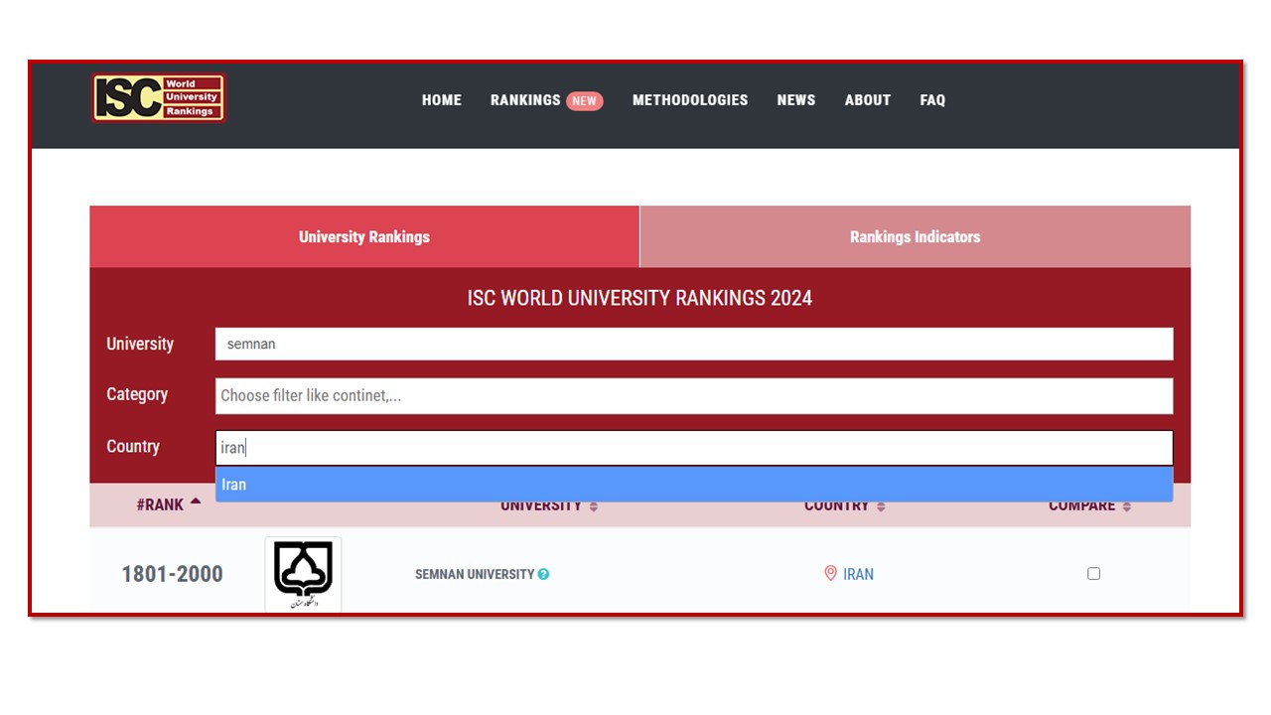Open the Rankings menu item
Viewport: 1271px width, 715px height.
525,100
